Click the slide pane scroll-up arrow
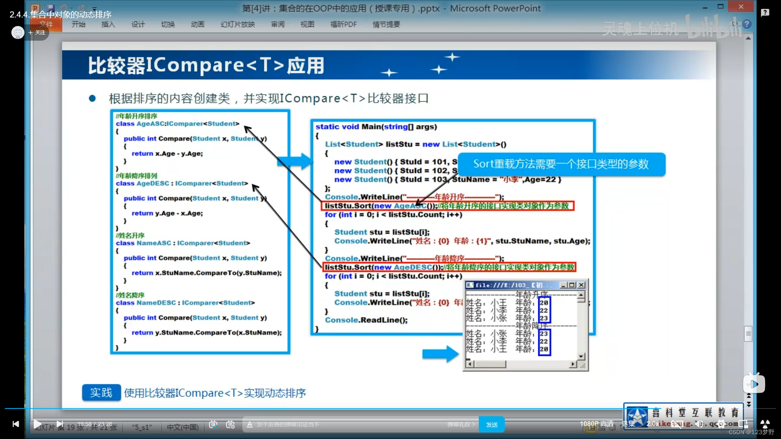Image resolution: width=781 pixels, height=439 pixels. point(748,38)
